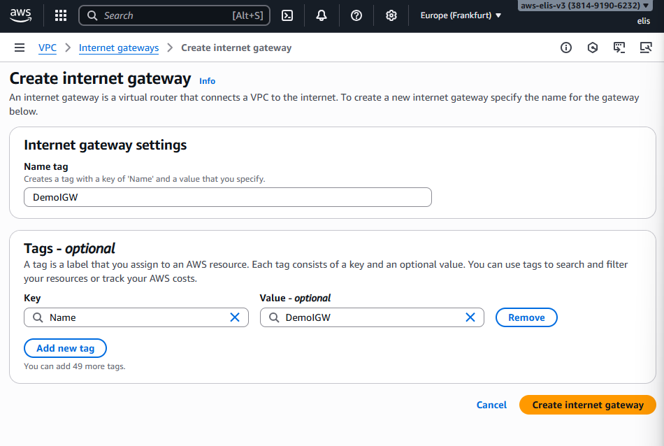Screen dimensions: 664x446
Task: Navigate to Internet gateways breadcrumb
Action: tap(119, 48)
